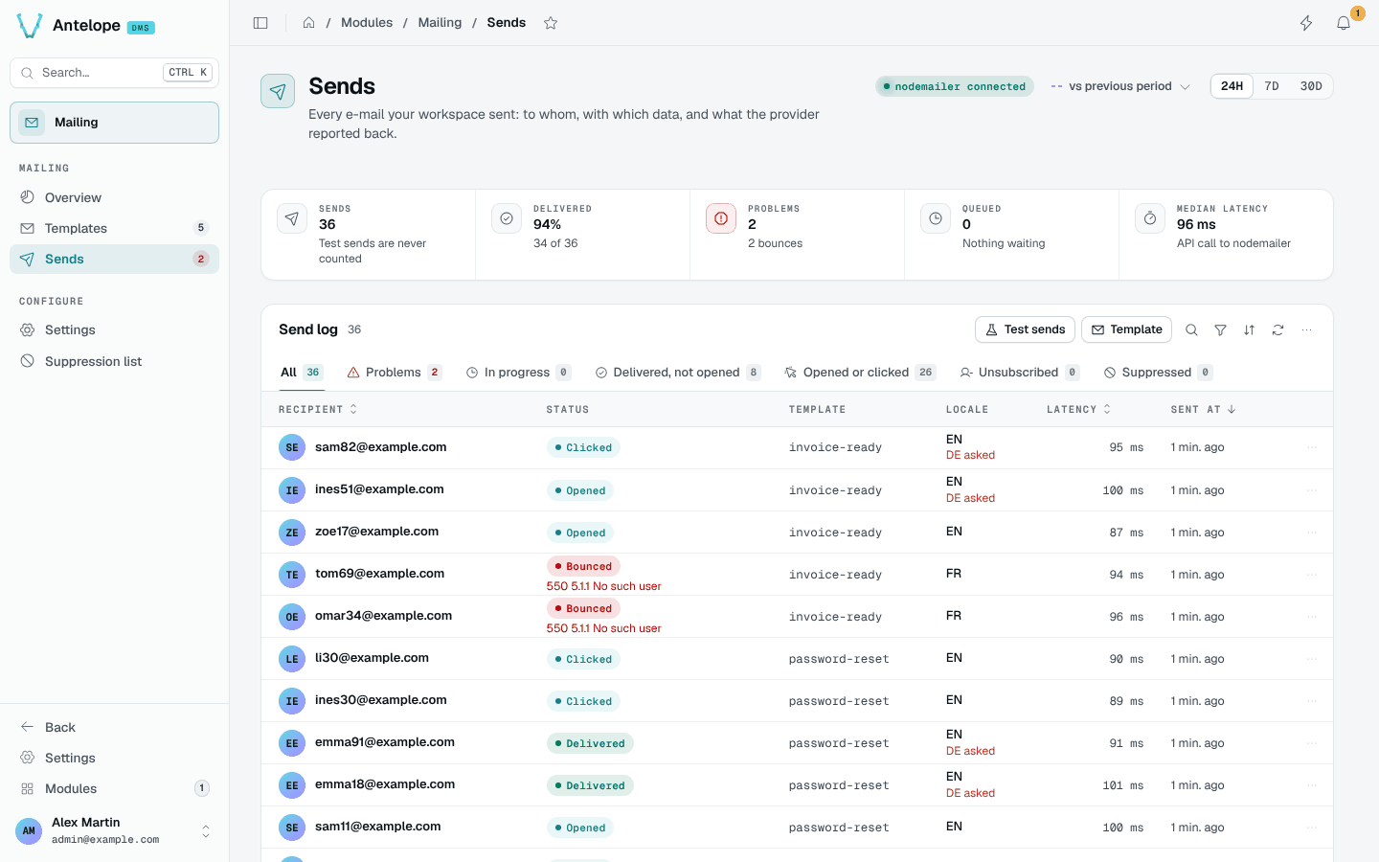1379x862 pixels.
Task: Select the Mailing module selector
Action: pos(114,123)
